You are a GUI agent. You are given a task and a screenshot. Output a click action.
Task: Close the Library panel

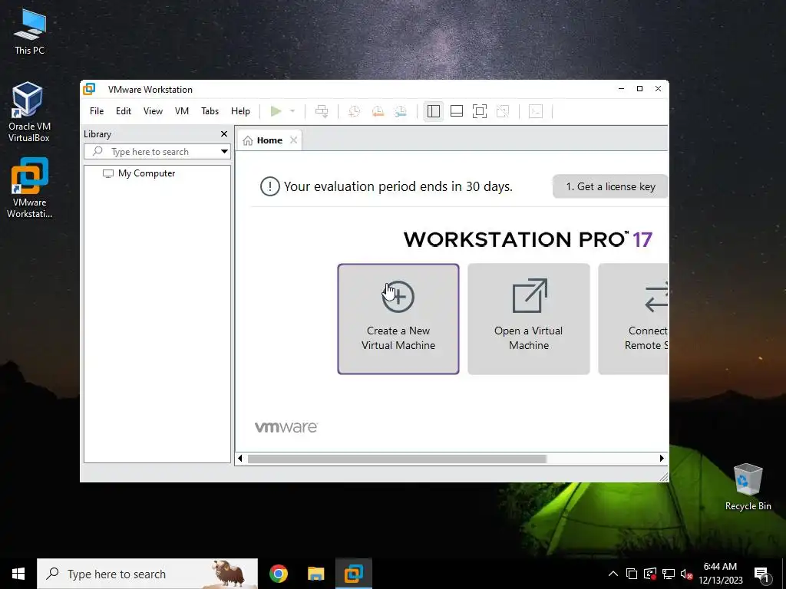pos(224,133)
